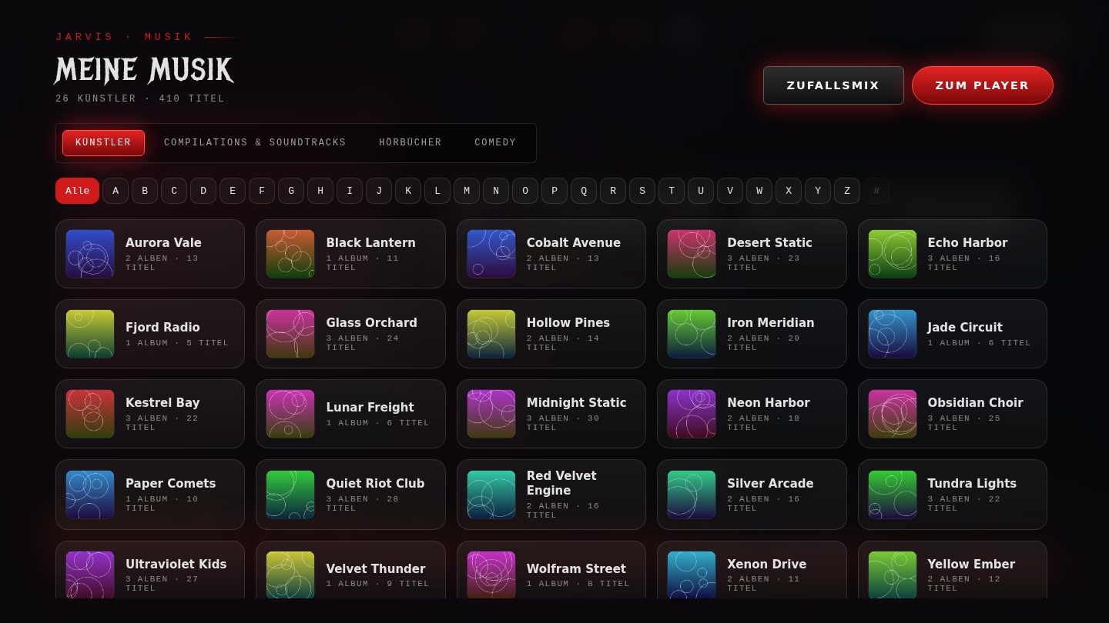1109x623 pixels.
Task: Choose letter K in the alphabet filter
Action: pyautogui.click(x=408, y=191)
